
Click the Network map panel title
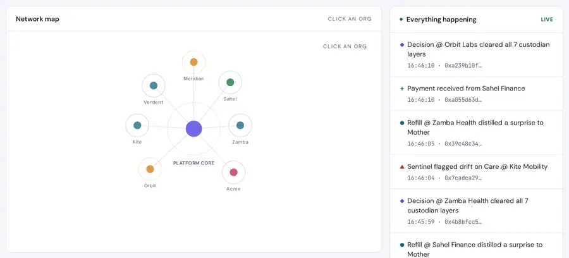coord(37,19)
